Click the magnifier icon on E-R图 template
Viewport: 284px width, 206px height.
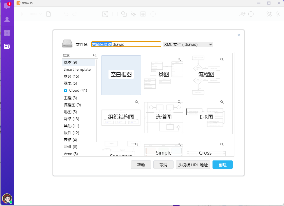pos(222,102)
